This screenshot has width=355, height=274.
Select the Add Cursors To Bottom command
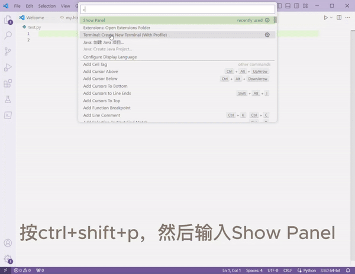[x=177, y=86]
